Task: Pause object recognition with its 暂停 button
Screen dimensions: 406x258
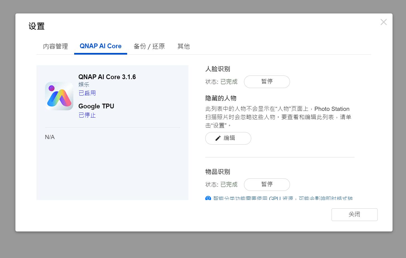Action: (267, 184)
